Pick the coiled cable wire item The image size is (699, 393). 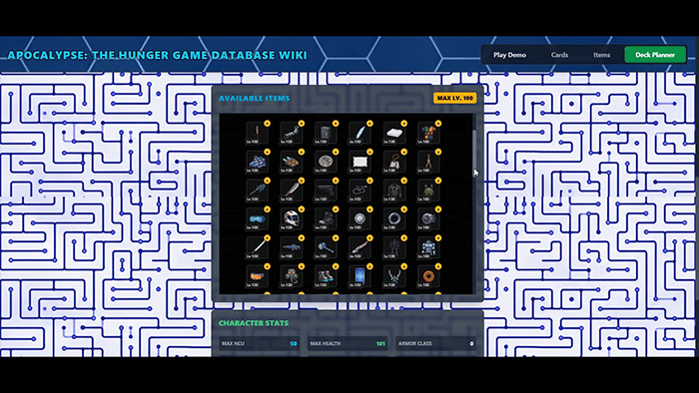pyautogui.click(x=359, y=191)
